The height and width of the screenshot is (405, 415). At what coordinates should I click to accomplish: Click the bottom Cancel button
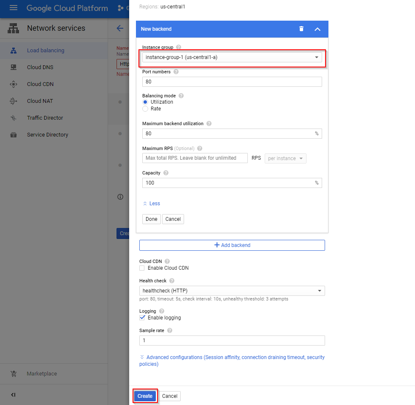170,396
